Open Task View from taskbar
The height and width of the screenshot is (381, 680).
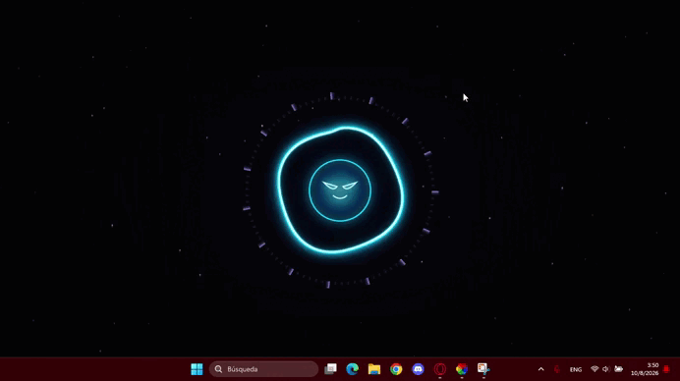point(330,369)
